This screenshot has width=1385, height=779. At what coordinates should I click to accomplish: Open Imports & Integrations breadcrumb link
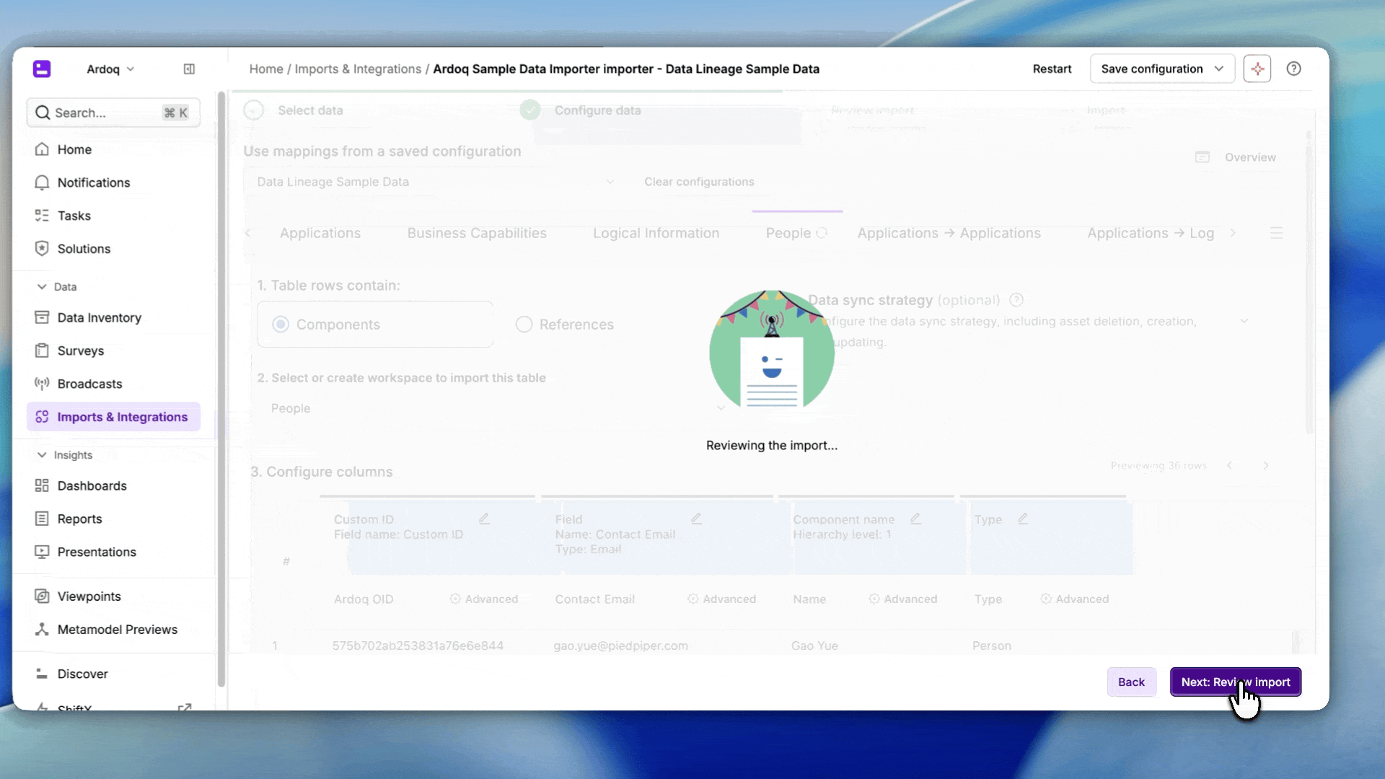coord(358,69)
